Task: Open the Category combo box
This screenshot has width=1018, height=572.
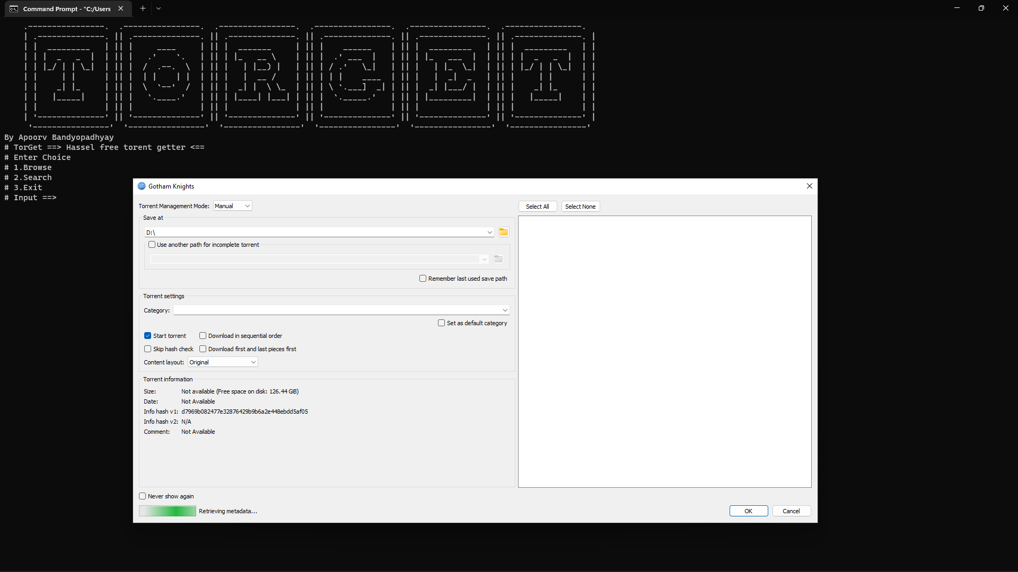Action: coord(341,310)
